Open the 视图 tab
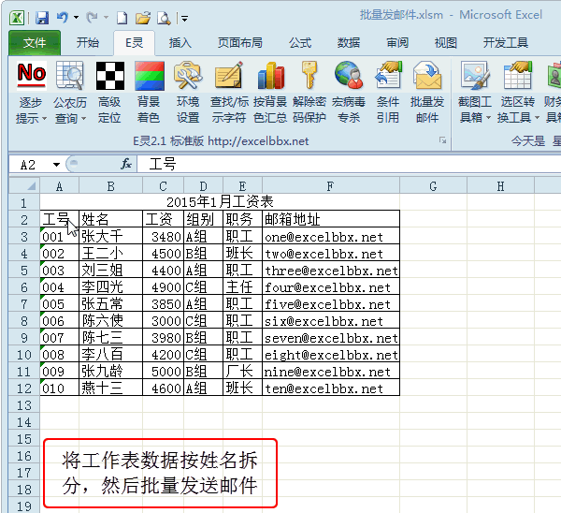 click(x=445, y=43)
